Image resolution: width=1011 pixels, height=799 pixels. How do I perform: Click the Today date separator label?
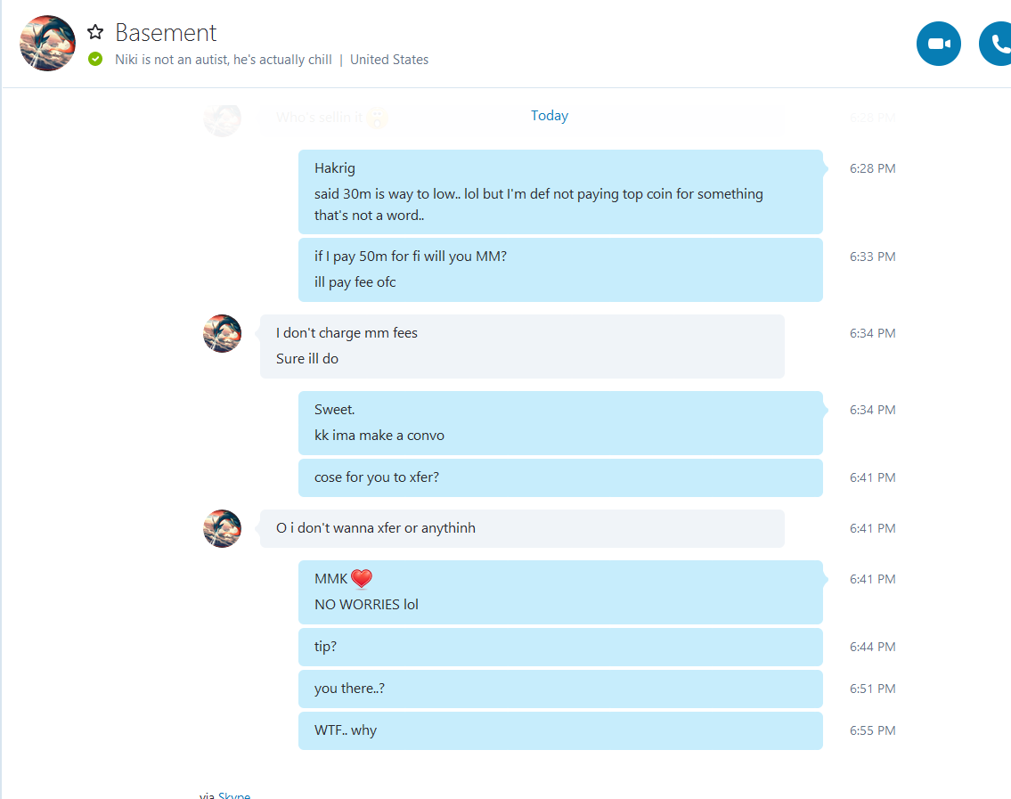point(549,116)
